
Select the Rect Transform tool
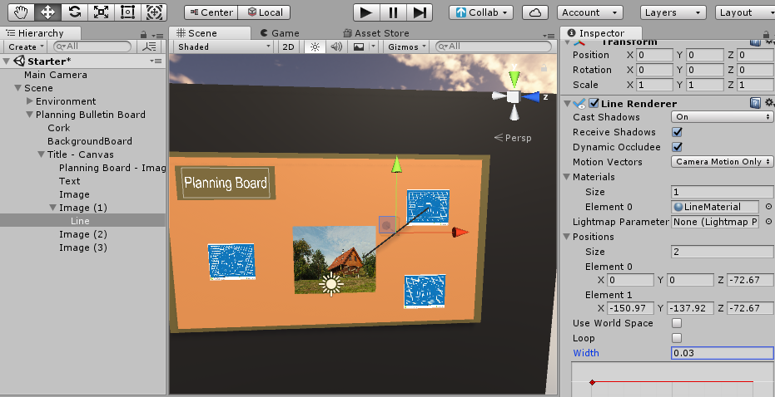(x=127, y=12)
